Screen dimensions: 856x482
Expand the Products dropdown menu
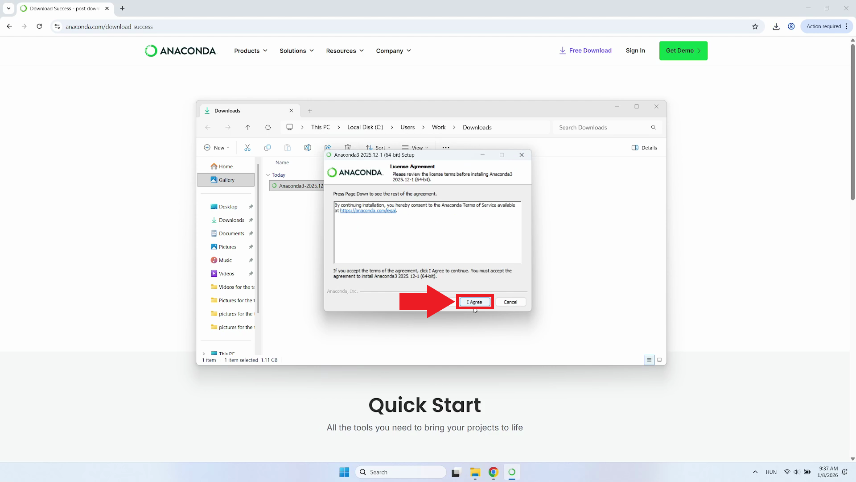[x=251, y=51]
